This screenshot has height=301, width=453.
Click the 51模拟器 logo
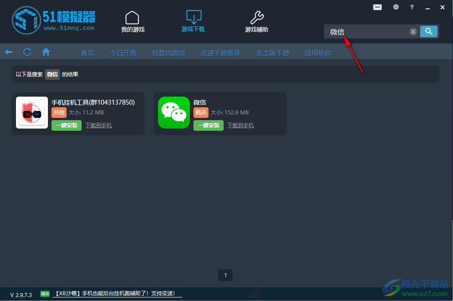tap(54, 20)
